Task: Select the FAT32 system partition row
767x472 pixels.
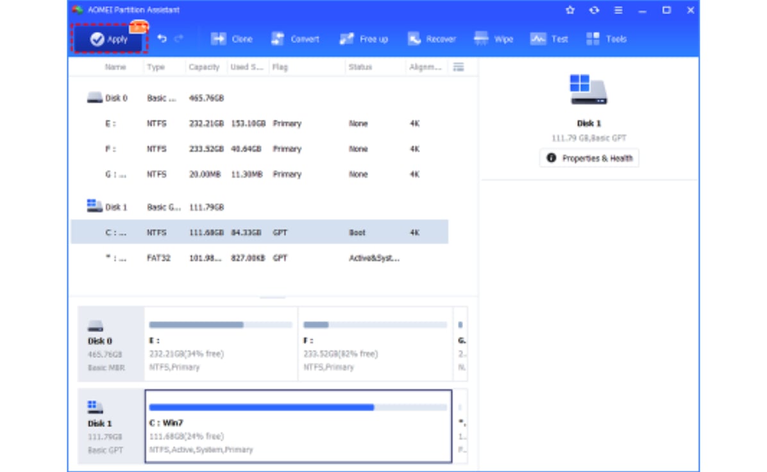Action: pyautogui.click(x=260, y=258)
